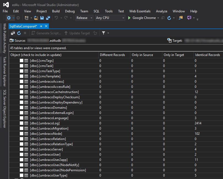Click the purple Visual Studio feedback icon

tap(189, 18)
